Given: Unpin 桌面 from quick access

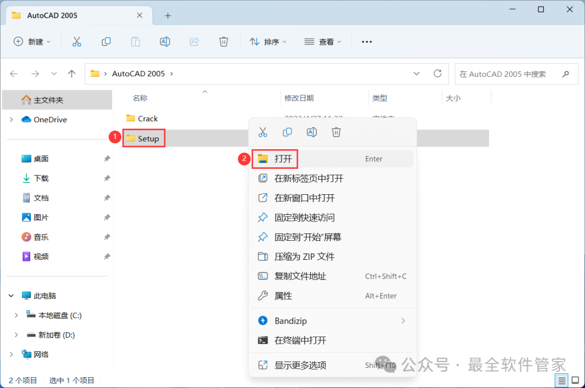Looking at the screenshot, I should [x=107, y=159].
